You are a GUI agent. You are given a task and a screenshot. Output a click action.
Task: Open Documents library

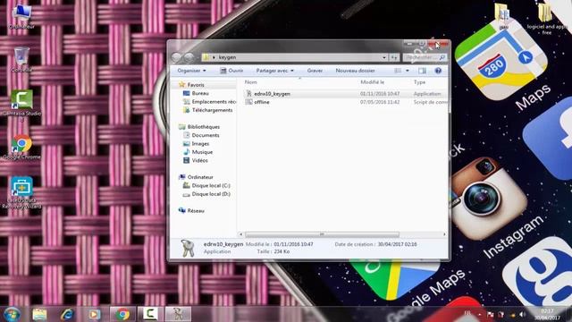point(206,135)
